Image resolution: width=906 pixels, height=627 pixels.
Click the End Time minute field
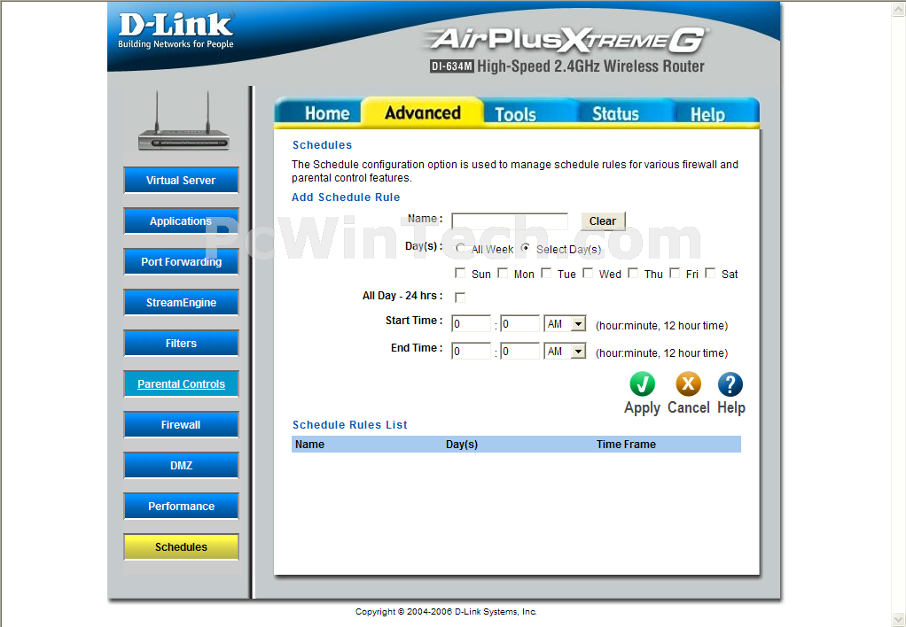pyautogui.click(x=520, y=351)
